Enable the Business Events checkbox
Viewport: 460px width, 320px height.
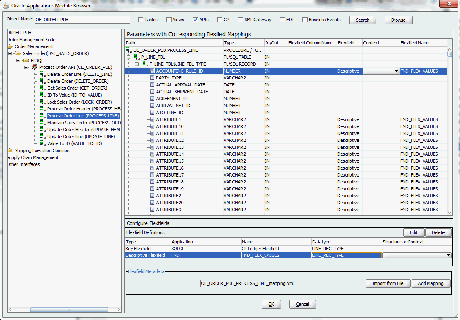305,20
